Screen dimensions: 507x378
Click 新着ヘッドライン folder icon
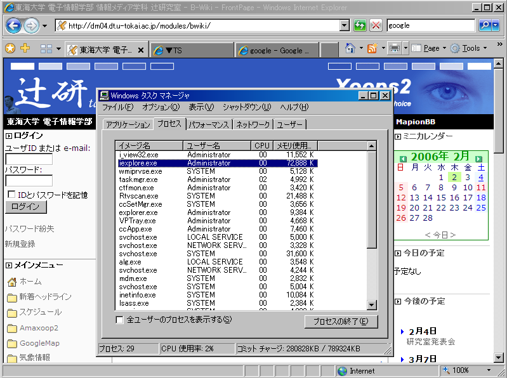click(12, 297)
